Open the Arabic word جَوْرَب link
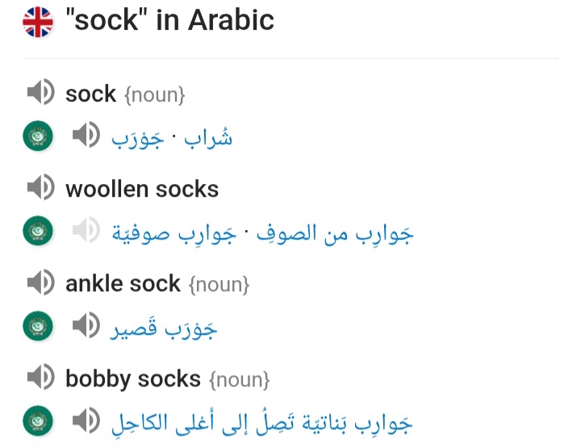The height and width of the screenshot is (447, 581). [138, 140]
